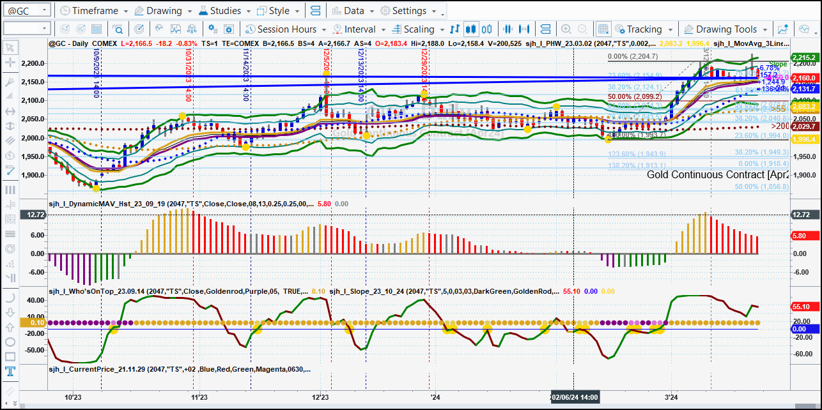
Task: Click the concentric circles tool in sidebar
Action: pos(10,248)
